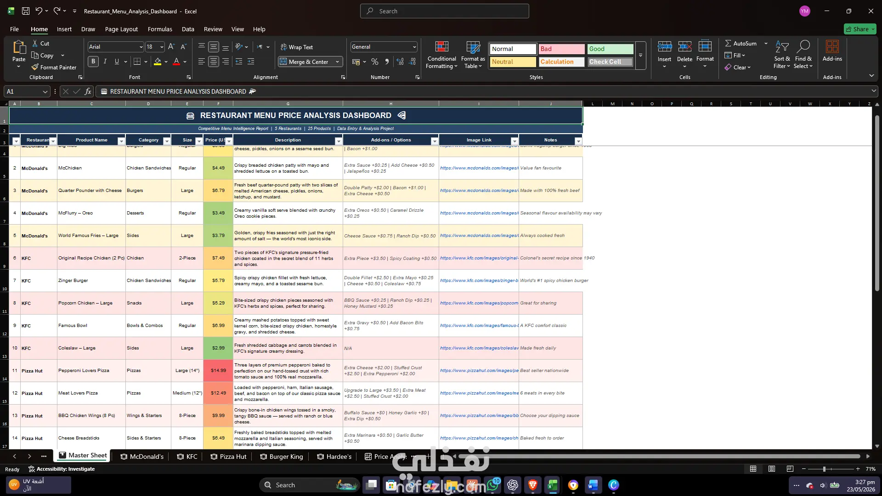The width and height of the screenshot is (882, 496).
Task: Open the Zinger Burger image link
Action: pos(479,281)
